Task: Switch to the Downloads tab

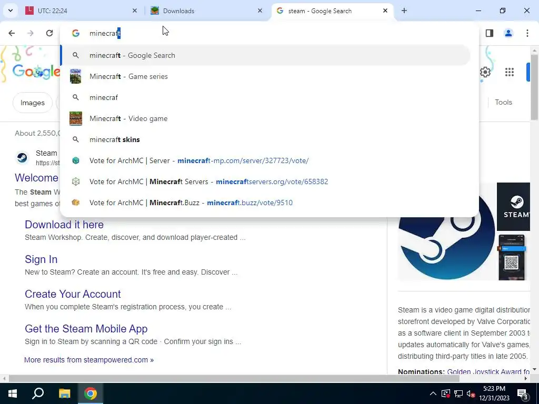Action: 206,11
